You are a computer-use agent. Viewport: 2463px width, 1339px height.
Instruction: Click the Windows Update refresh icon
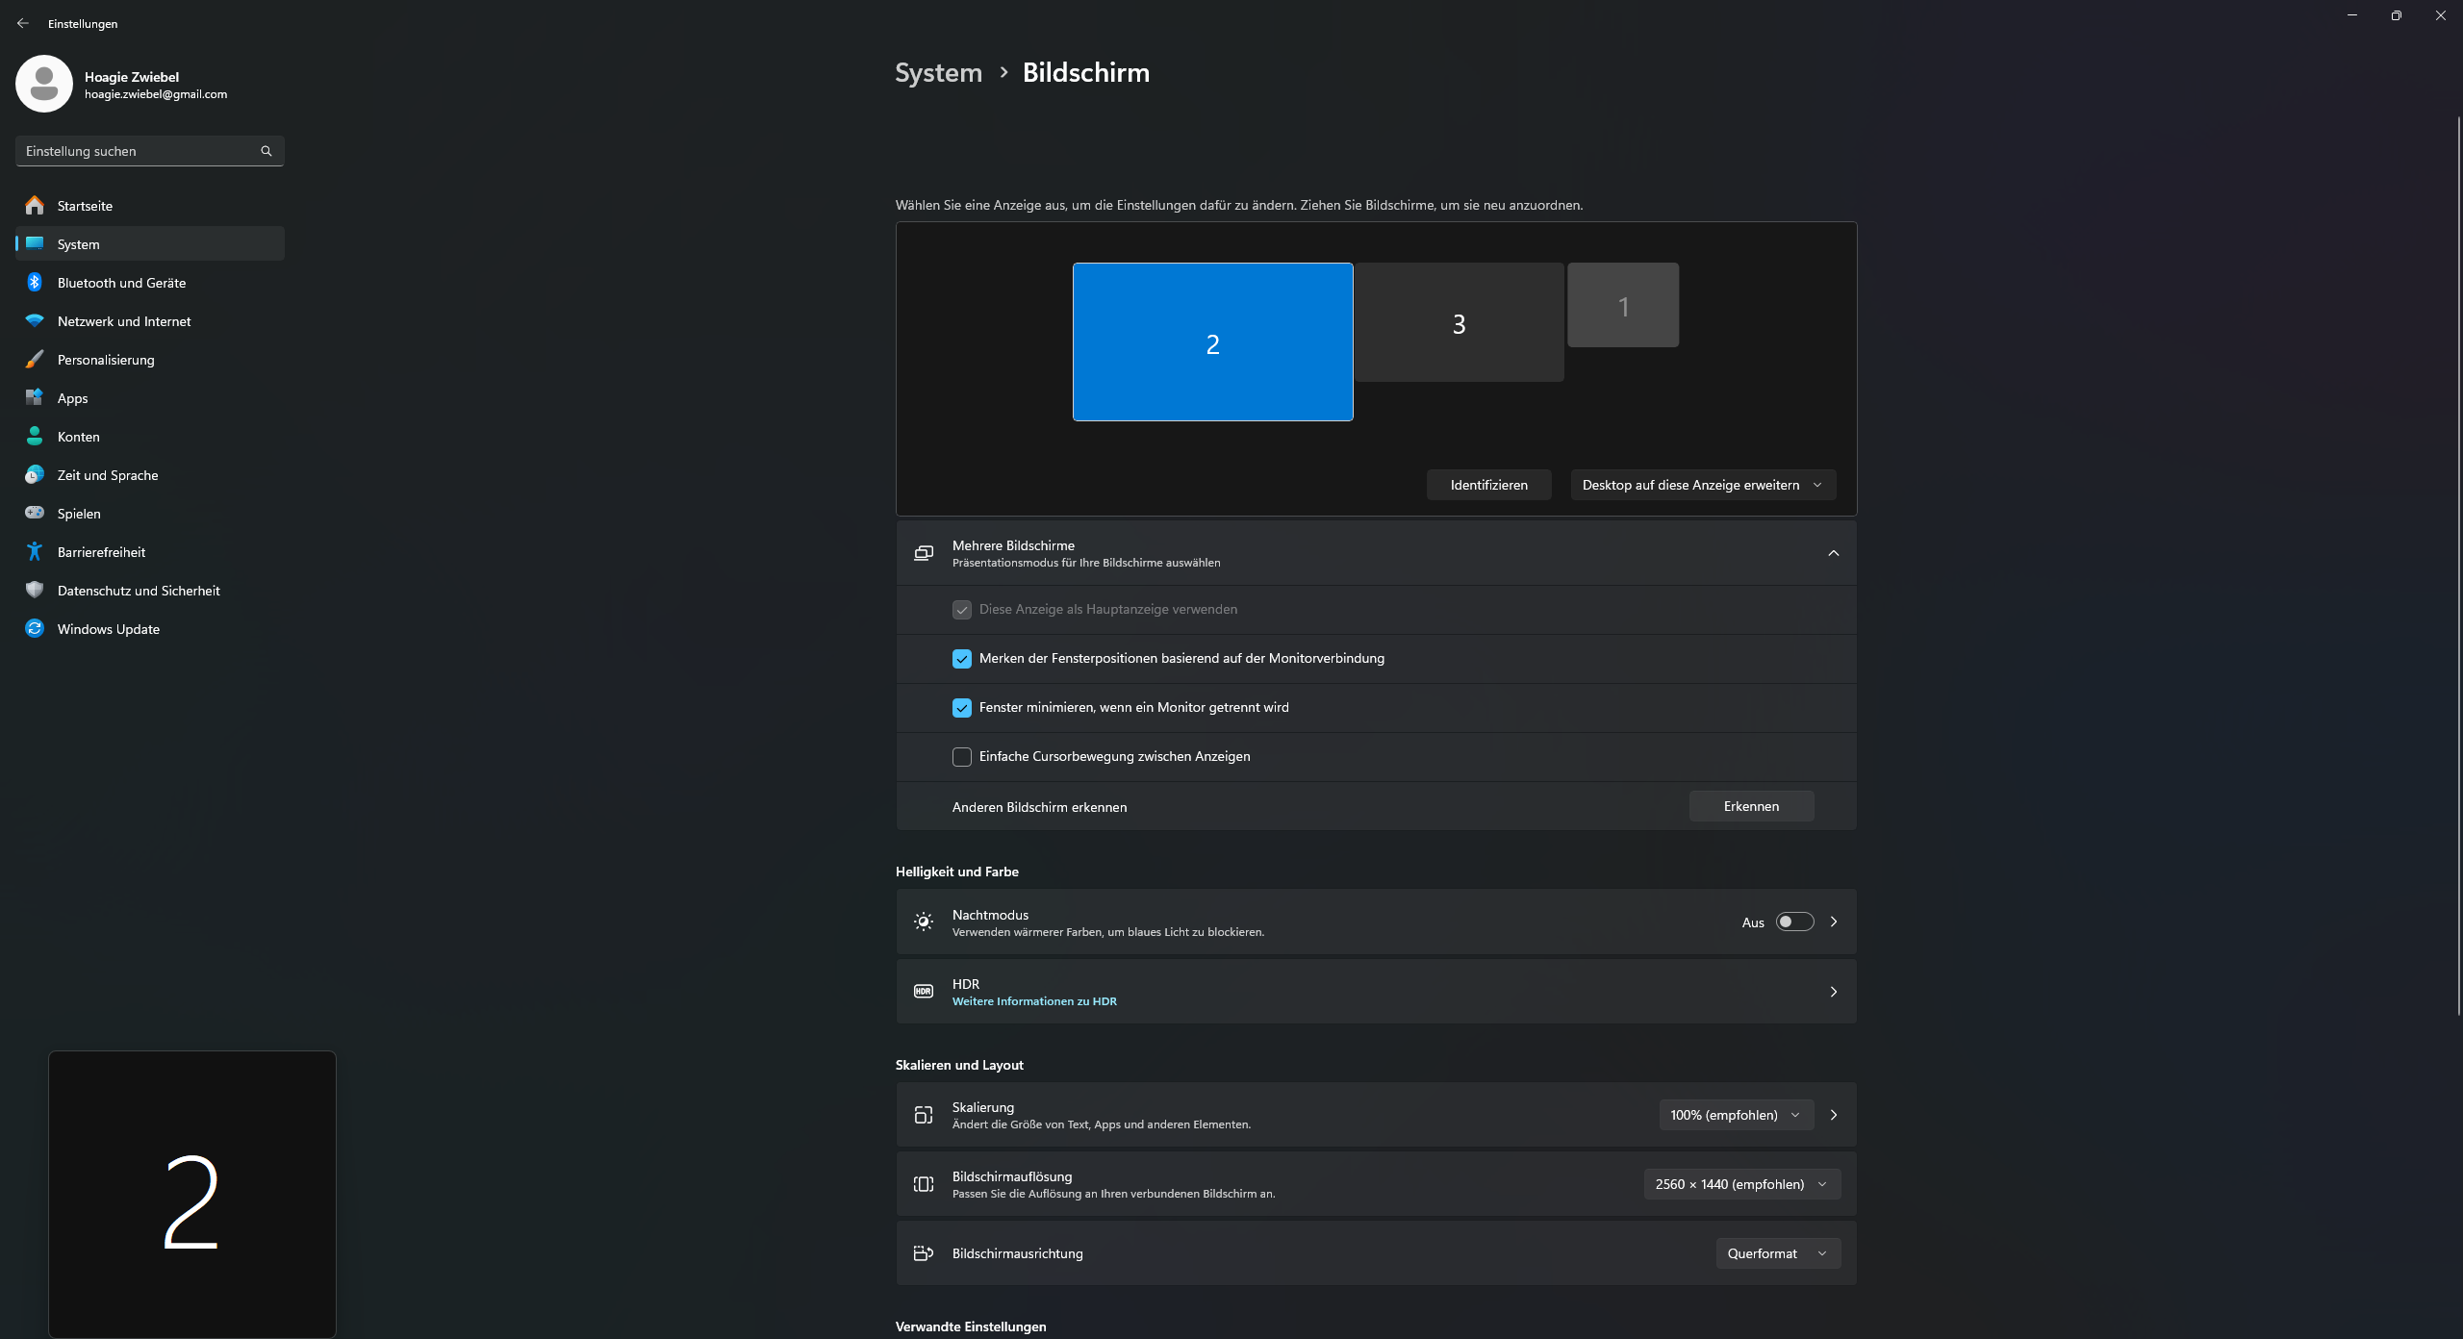tap(35, 628)
